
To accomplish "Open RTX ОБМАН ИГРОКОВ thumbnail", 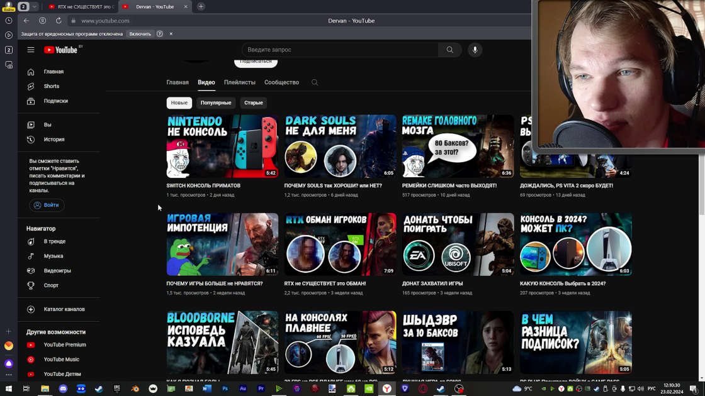I will point(341,245).
